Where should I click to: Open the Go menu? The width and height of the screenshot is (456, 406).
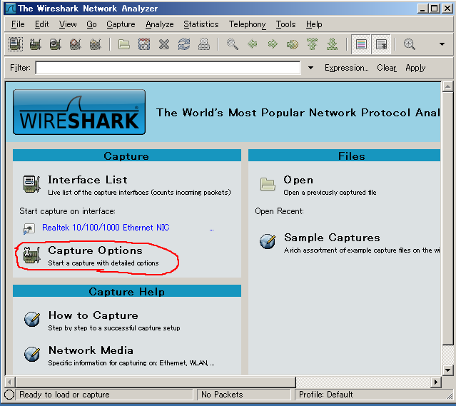pos(91,24)
